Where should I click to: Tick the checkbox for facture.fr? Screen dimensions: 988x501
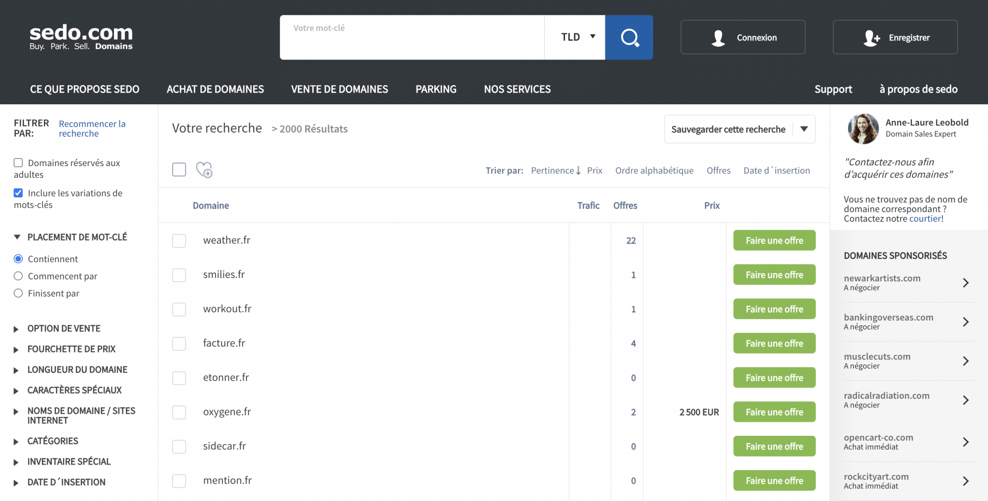click(179, 344)
